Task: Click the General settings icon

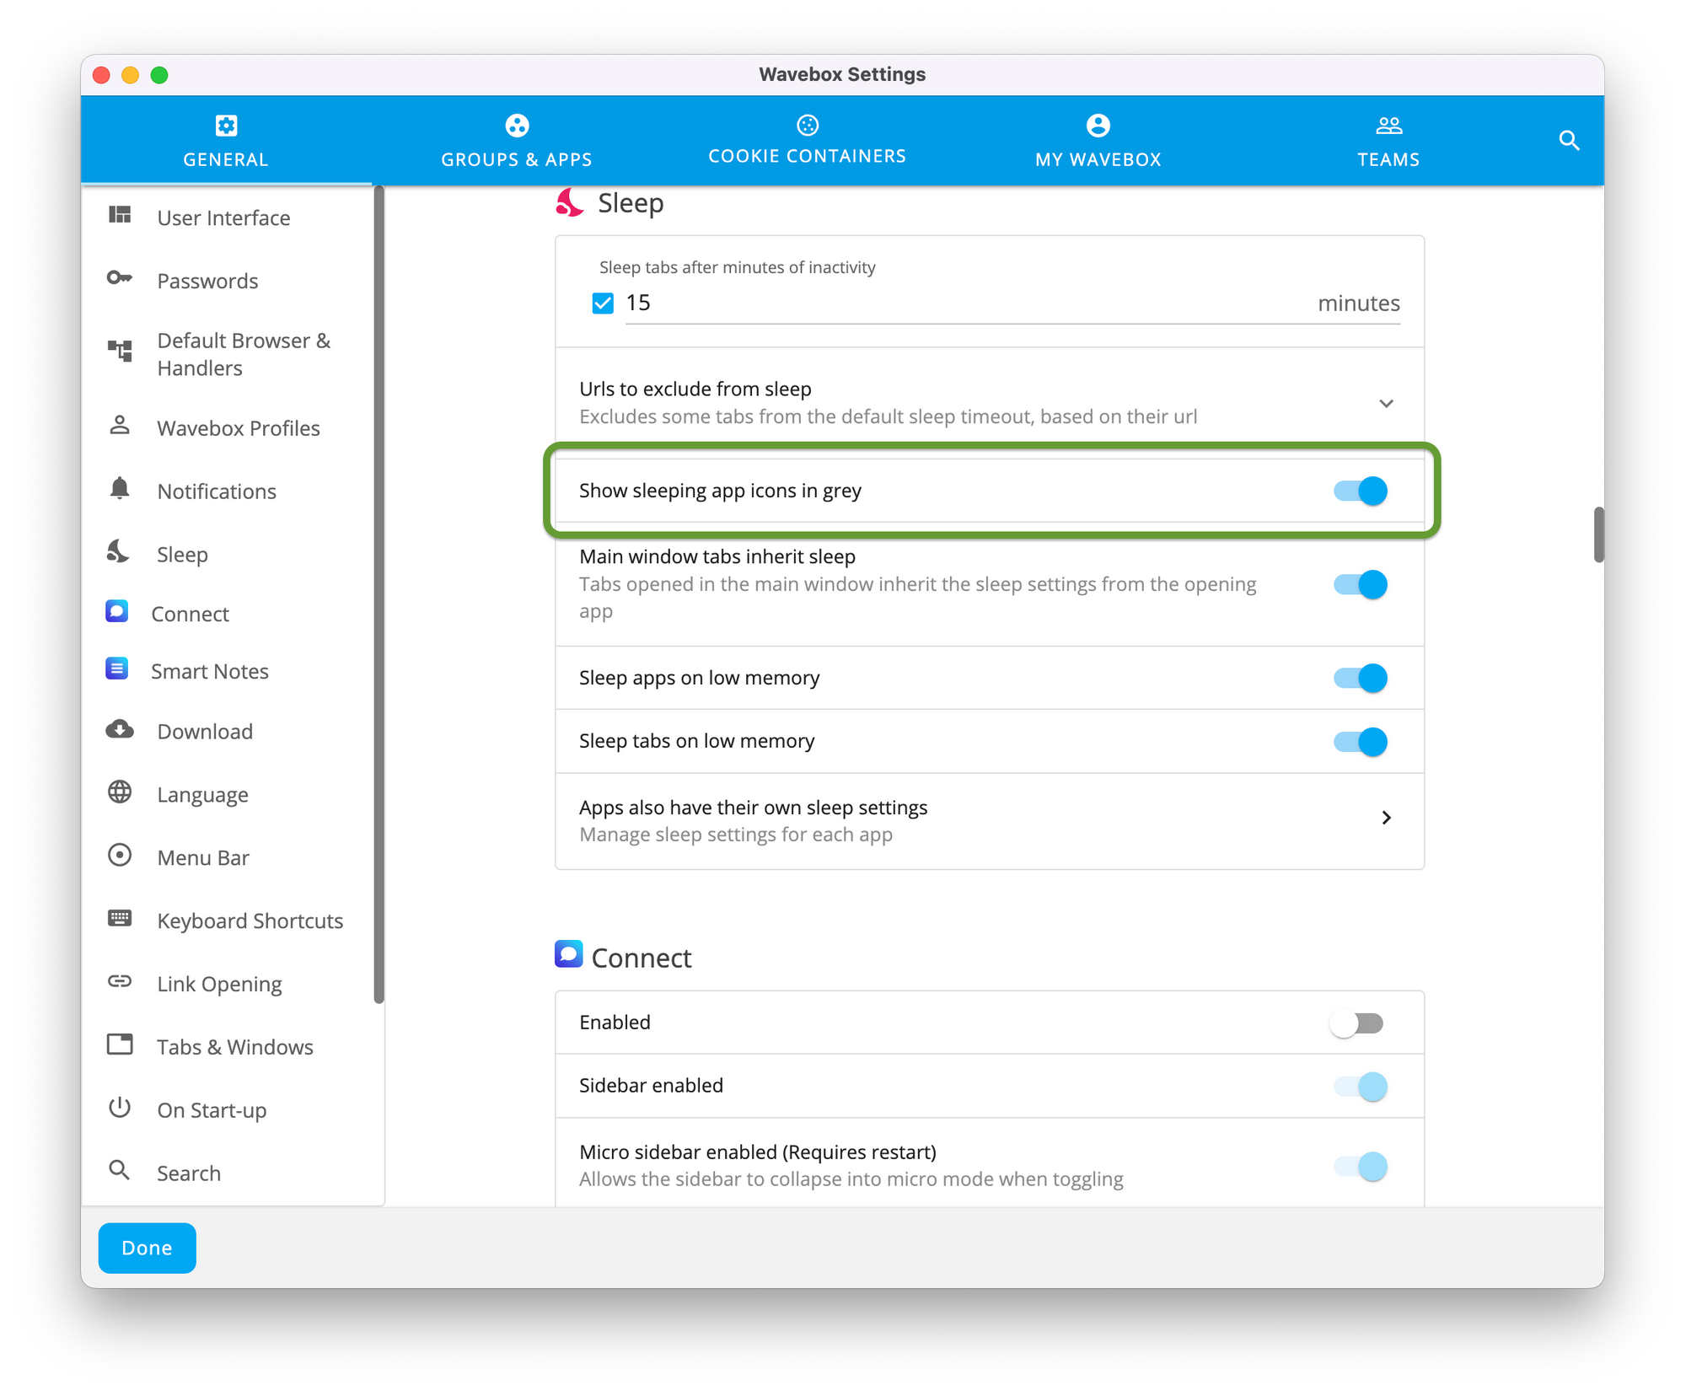Action: coord(224,126)
